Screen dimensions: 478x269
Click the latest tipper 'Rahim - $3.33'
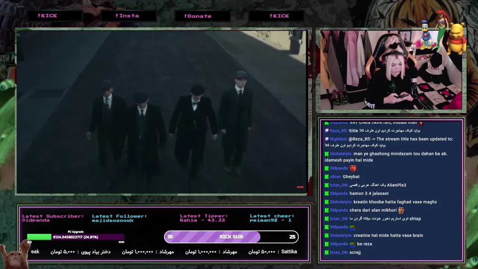click(202, 220)
